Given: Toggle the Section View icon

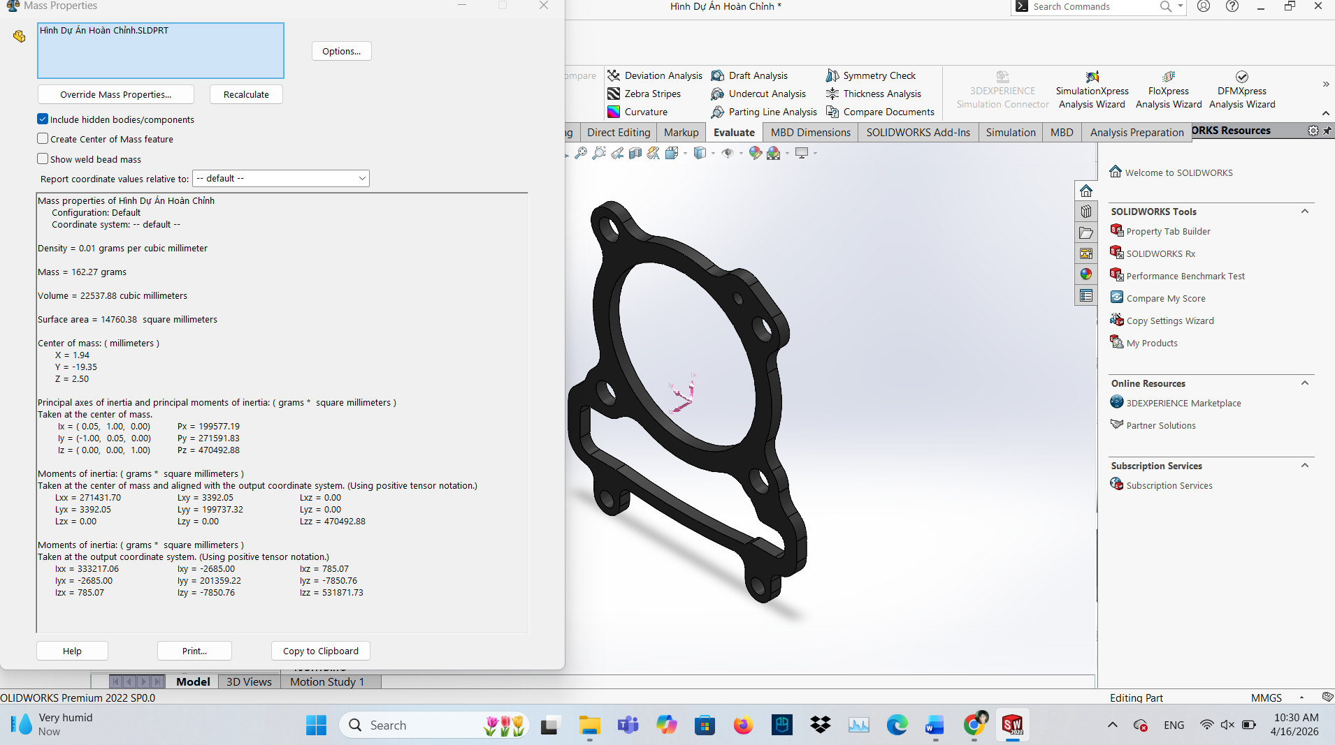Looking at the screenshot, I should [x=635, y=153].
